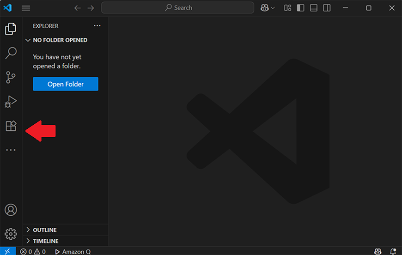This screenshot has width=402, height=255.
Task: Open Customize Layout options
Action: (x=288, y=8)
